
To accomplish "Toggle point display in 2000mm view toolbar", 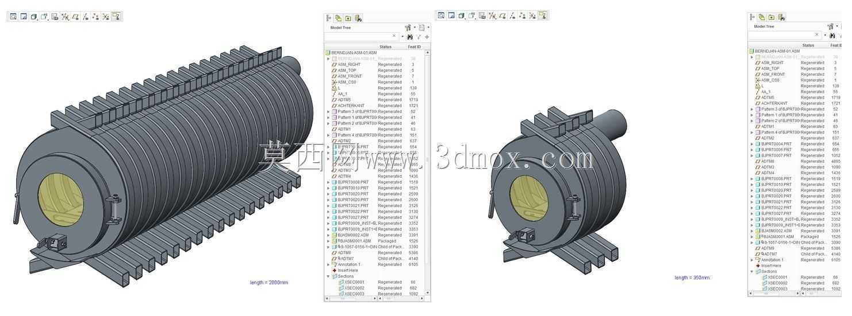I will 95,17.
